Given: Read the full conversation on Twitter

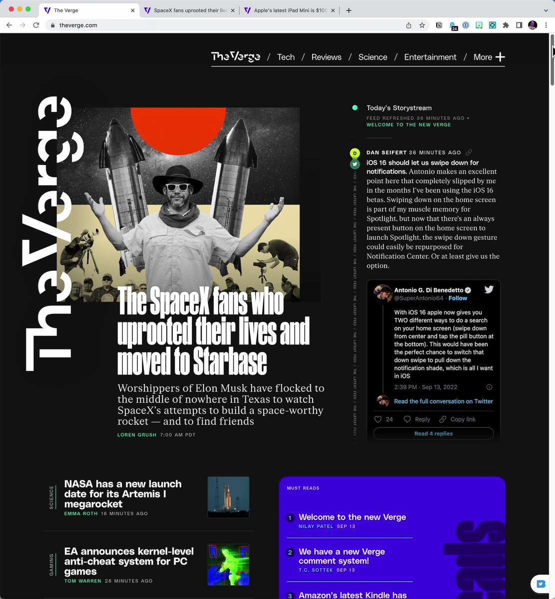Looking at the screenshot, I should coord(443,401).
